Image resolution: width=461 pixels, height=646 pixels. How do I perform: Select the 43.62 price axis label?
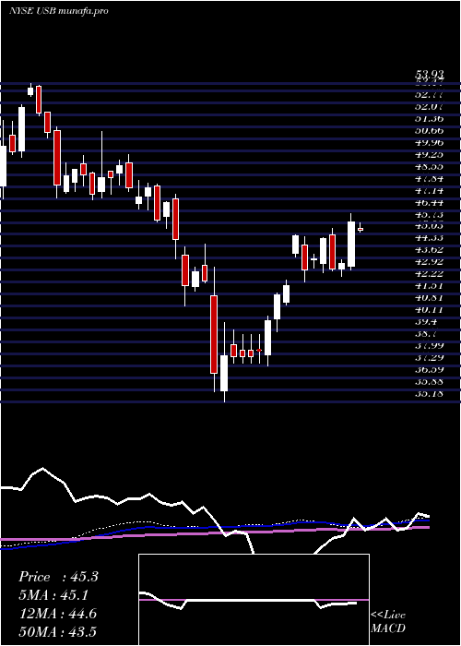[x=430, y=250]
